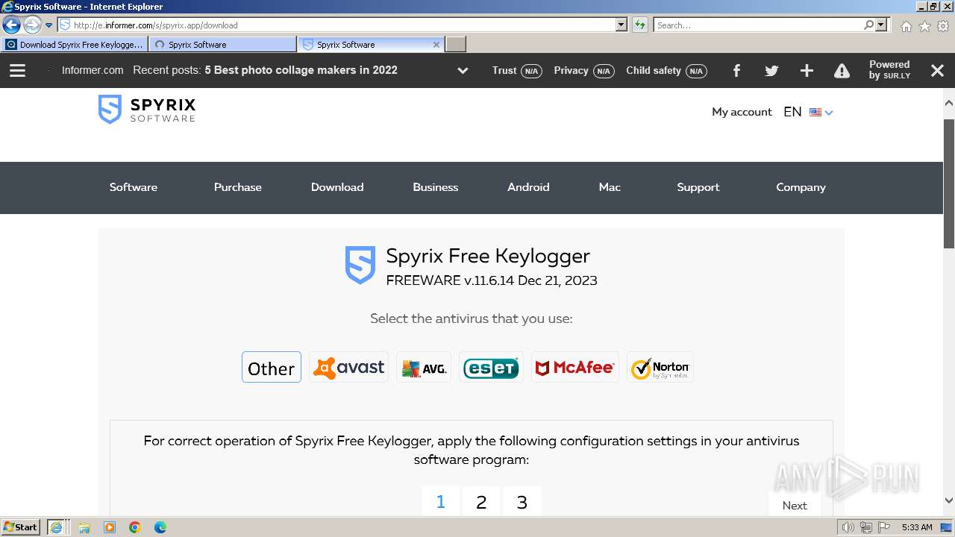
Task: Open Edge from the taskbar
Action: pyautogui.click(x=160, y=527)
